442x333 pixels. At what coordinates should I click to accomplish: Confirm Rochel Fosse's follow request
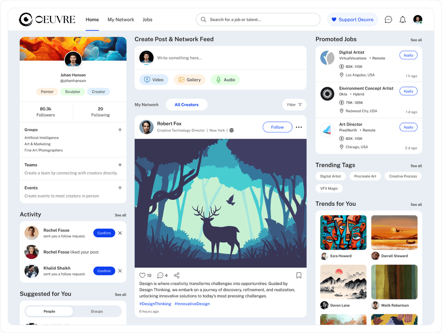click(104, 233)
